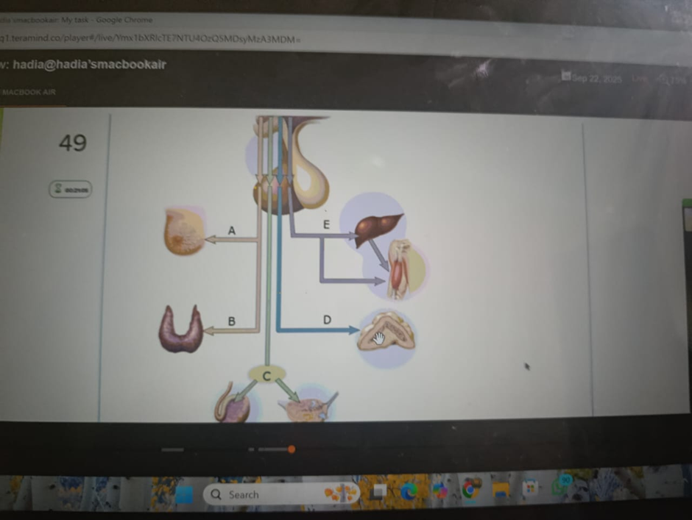
Task: Open Google Chrome from the taskbar
Action: pos(470,490)
